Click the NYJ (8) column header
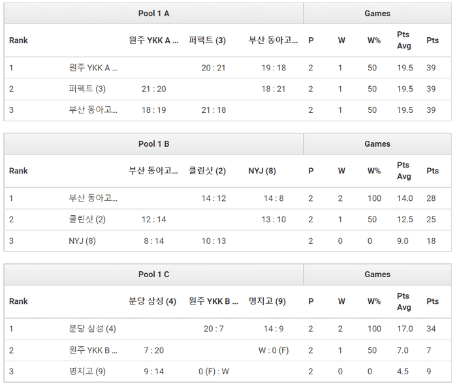Image resolution: width=457 pixels, height=388 pixels. point(262,171)
